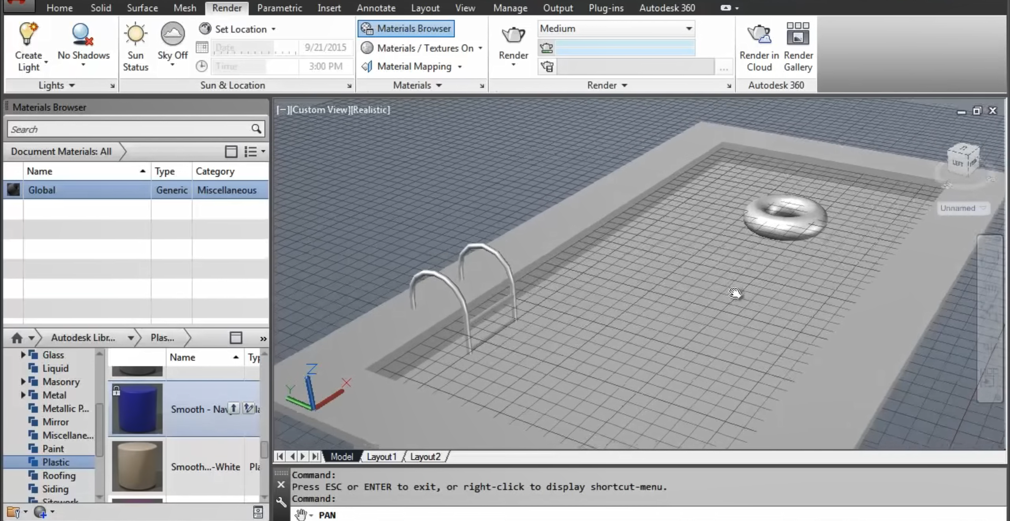Open the Autodesk Library dropdown

(x=130, y=338)
